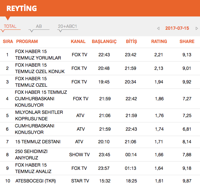This screenshot has height=186, width=200.
Task: Click SHOW TV channel cell
Action: coord(79,155)
